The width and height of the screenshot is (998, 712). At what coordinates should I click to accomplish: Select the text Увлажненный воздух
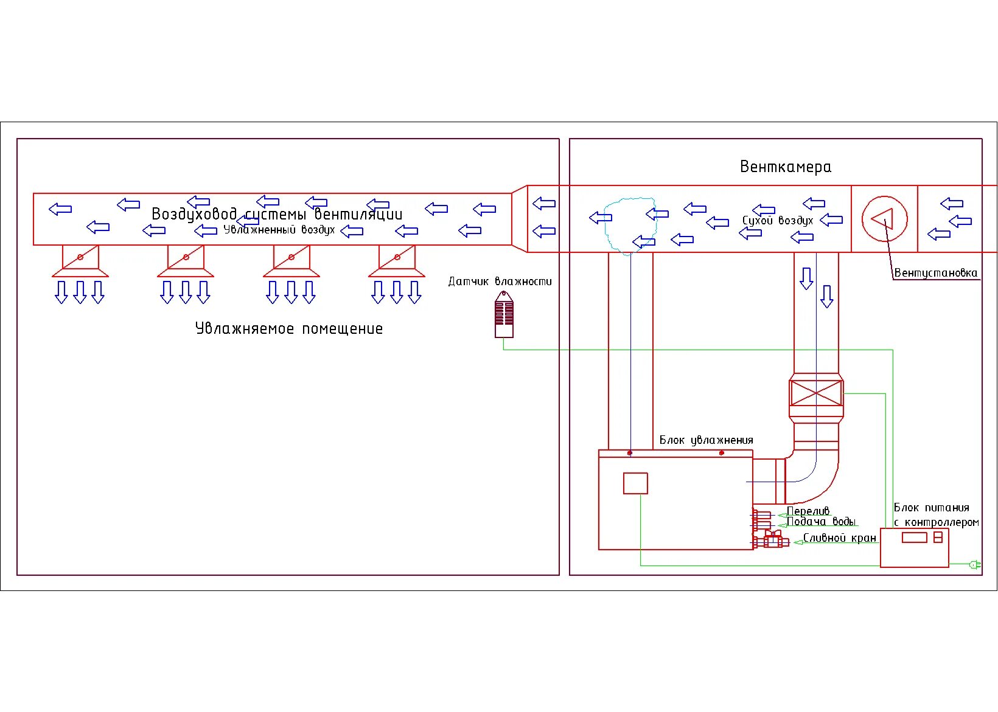click(279, 230)
